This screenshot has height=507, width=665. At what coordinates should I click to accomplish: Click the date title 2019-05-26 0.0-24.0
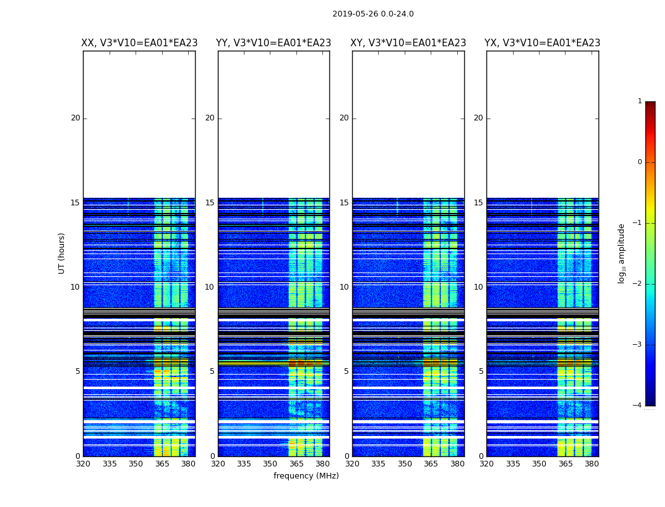click(373, 13)
